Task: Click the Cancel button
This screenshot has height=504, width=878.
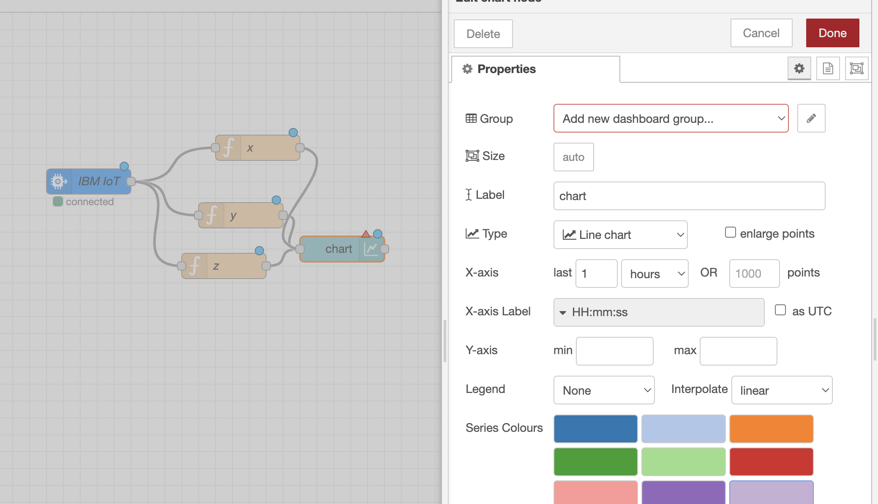Action: 761,33
